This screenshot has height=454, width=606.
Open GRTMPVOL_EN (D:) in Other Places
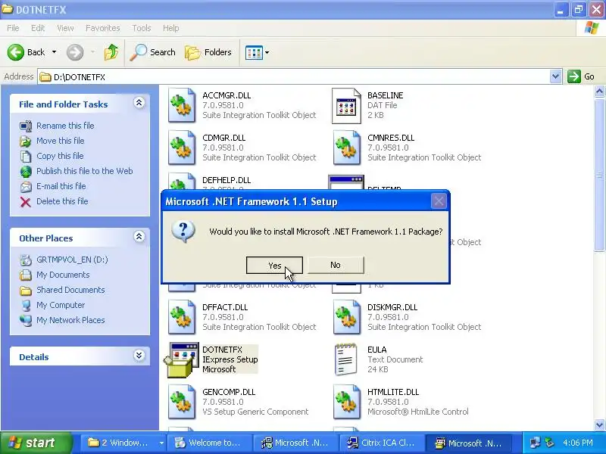tap(72, 260)
